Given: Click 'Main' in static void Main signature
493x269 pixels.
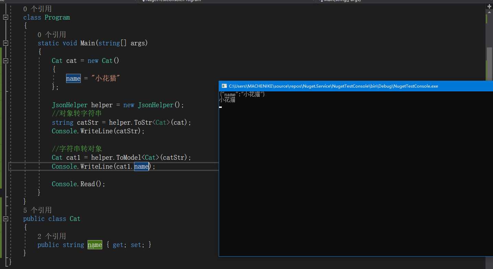Looking at the screenshot, I should (88, 43).
